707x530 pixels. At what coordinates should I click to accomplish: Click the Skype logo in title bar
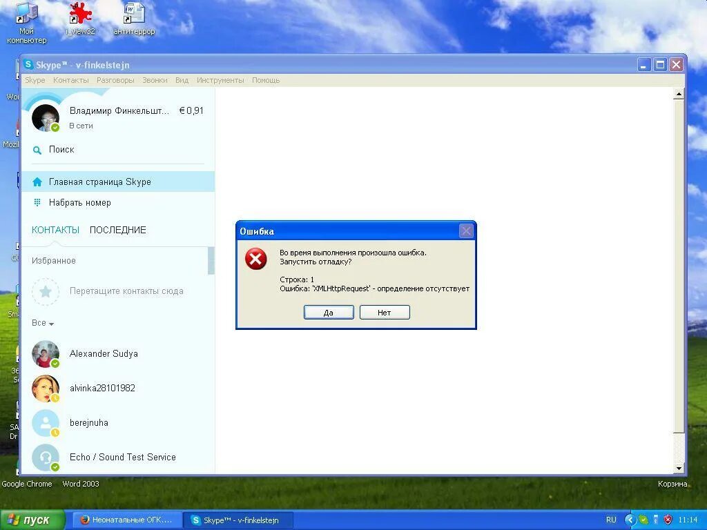28,64
